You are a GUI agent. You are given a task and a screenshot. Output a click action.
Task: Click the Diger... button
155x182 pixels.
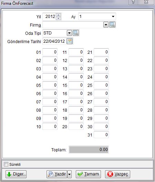point(16,174)
